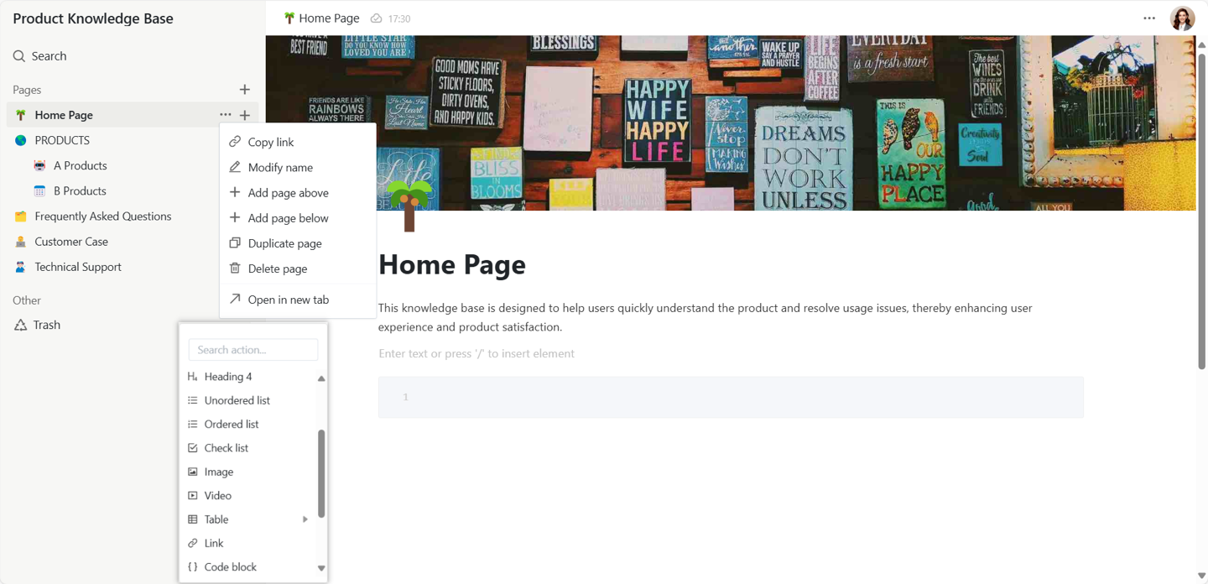Click the knowledge base description paragraph
Image resolution: width=1208 pixels, height=584 pixels.
(705, 317)
